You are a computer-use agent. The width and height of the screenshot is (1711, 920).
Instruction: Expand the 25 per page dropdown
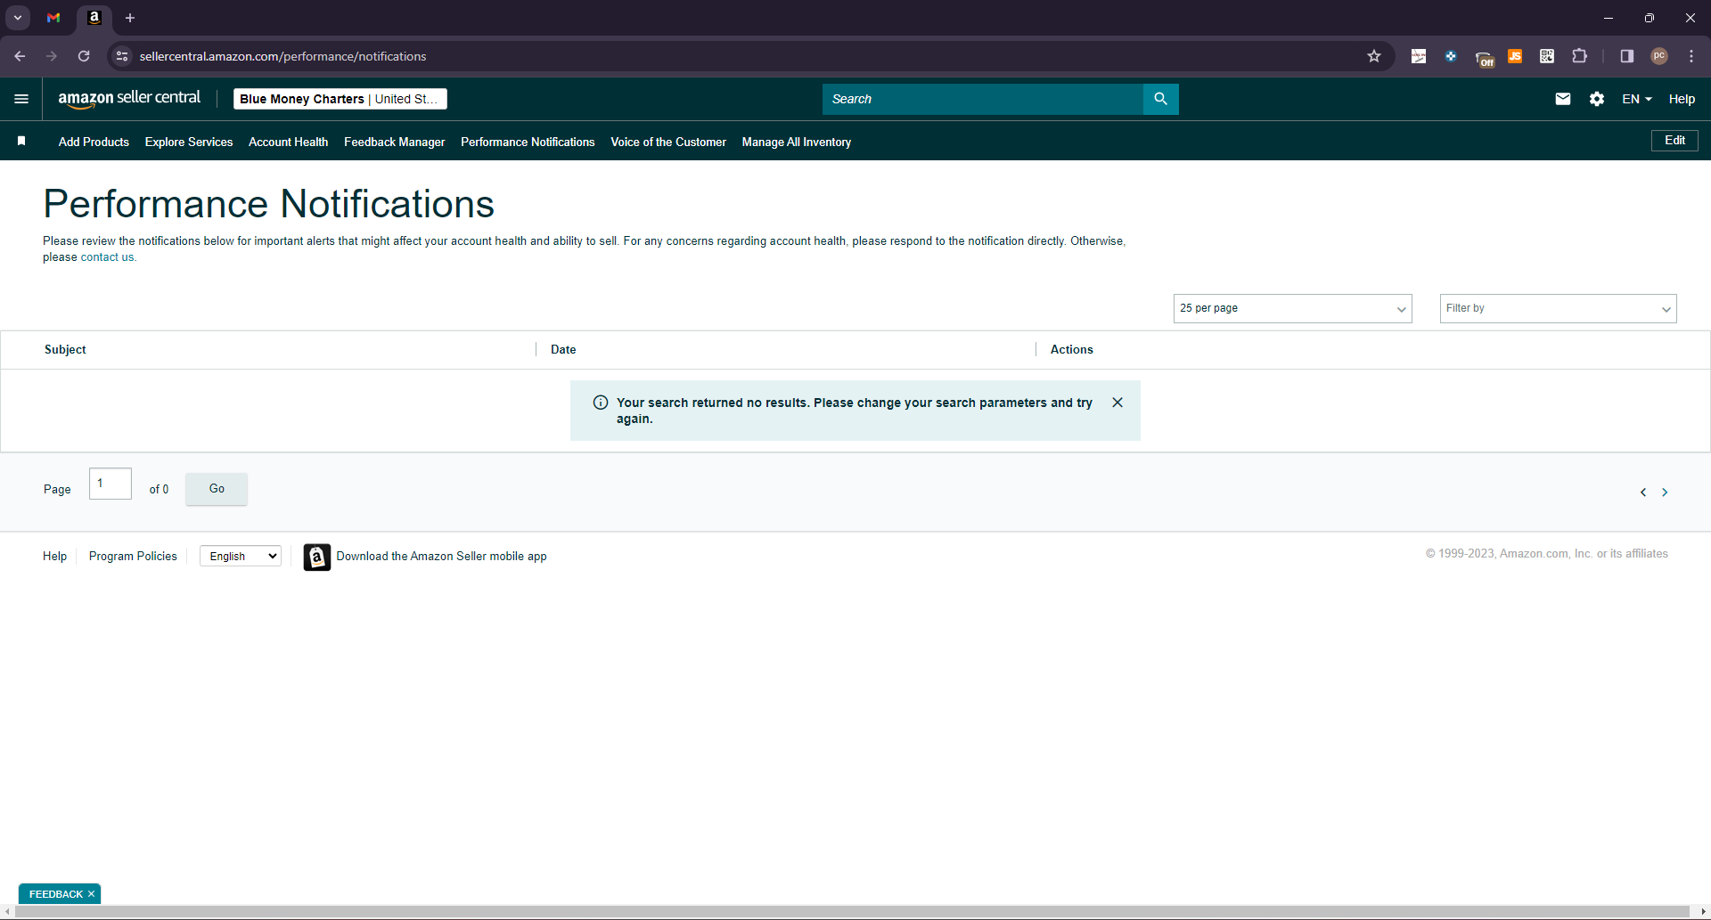(1292, 308)
